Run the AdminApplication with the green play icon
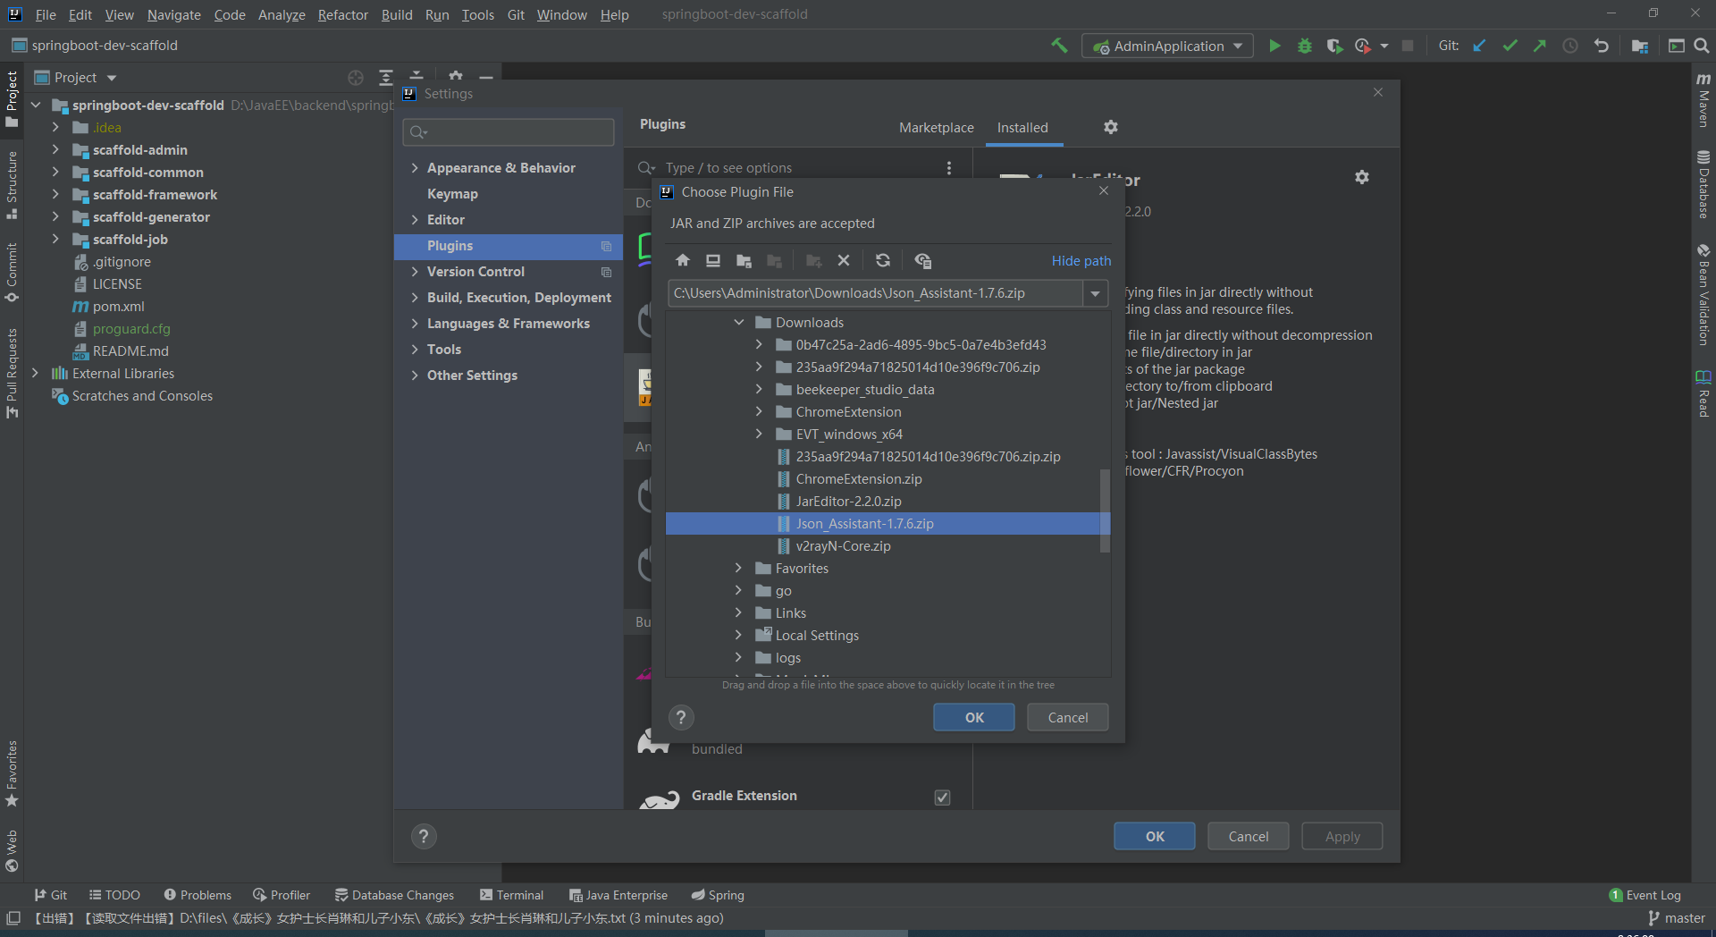 pos(1275,46)
